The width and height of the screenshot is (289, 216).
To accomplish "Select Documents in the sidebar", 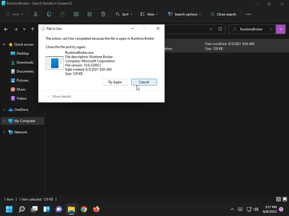I will tap(25, 71).
